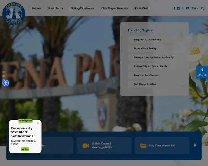The height and width of the screenshot is (166, 208).
Task: Select the second gray slideshow dot
Action: [3, 76]
